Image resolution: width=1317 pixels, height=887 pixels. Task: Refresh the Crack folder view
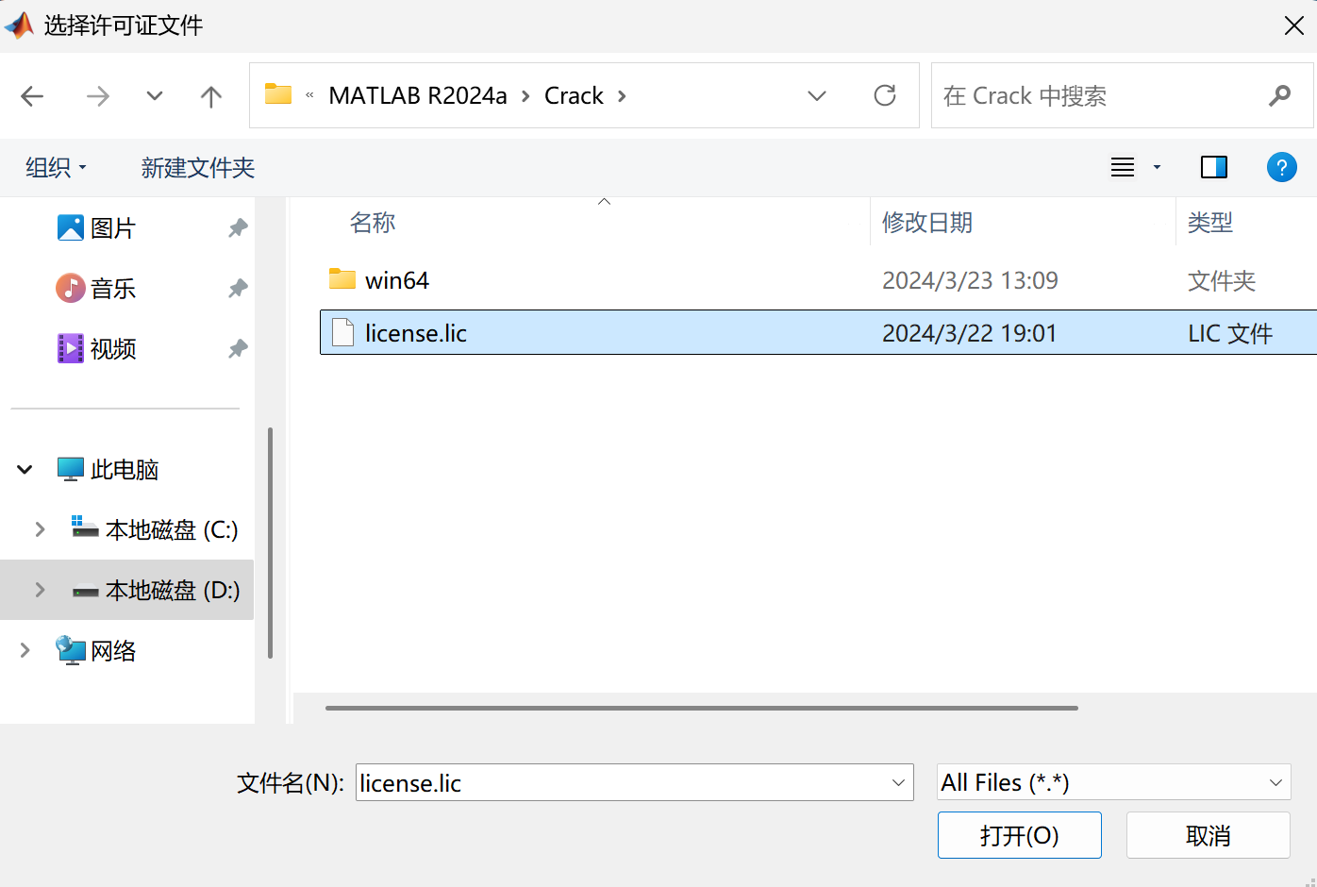pyautogui.click(x=884, y=95)
